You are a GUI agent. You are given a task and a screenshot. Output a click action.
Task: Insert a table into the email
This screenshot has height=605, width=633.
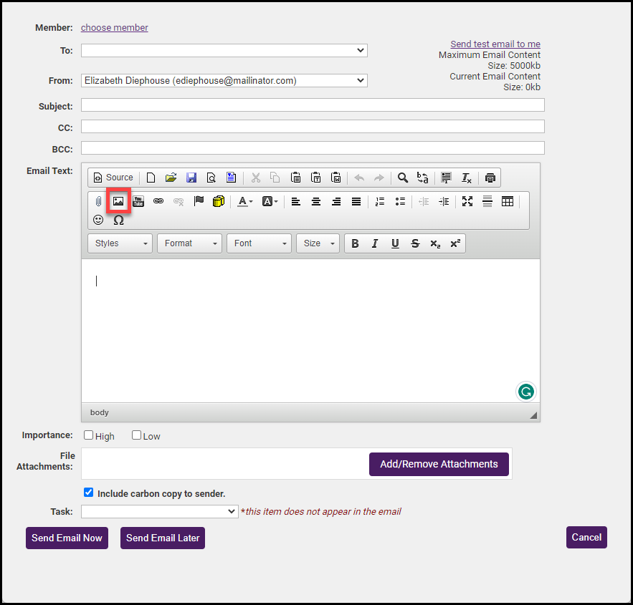click(x=508, y=201)
